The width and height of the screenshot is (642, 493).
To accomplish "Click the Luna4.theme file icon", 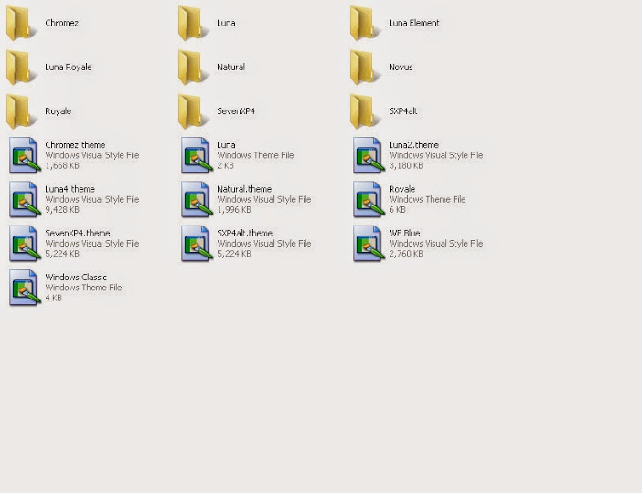I will pyautogui.click(x=25, y=199).
